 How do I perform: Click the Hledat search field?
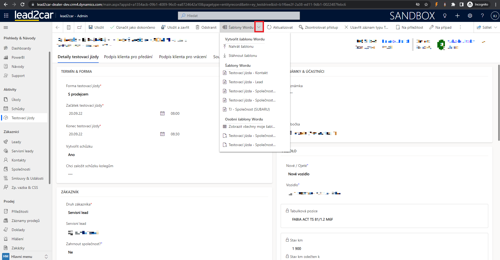[239, 16]
